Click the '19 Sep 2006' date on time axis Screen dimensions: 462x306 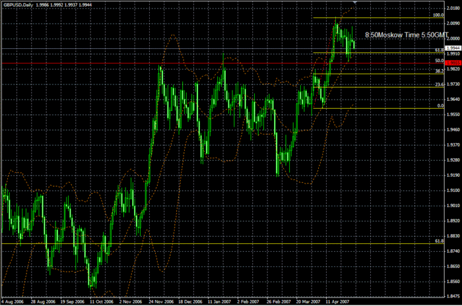point(73,302)
